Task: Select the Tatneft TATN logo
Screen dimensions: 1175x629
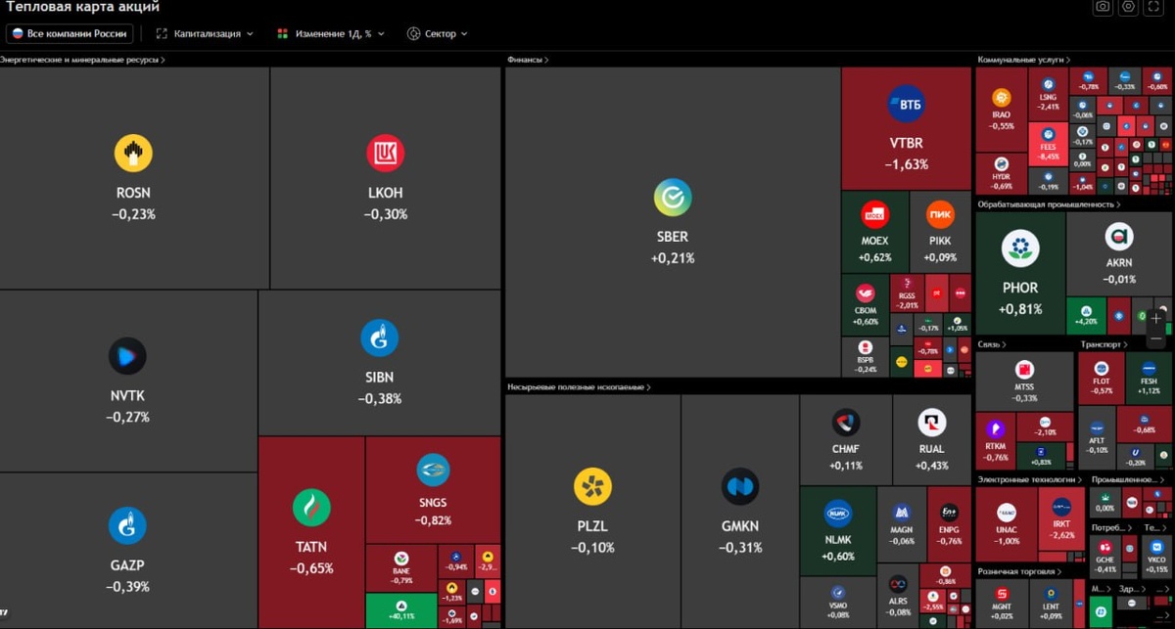Action: tap(311, 508)
